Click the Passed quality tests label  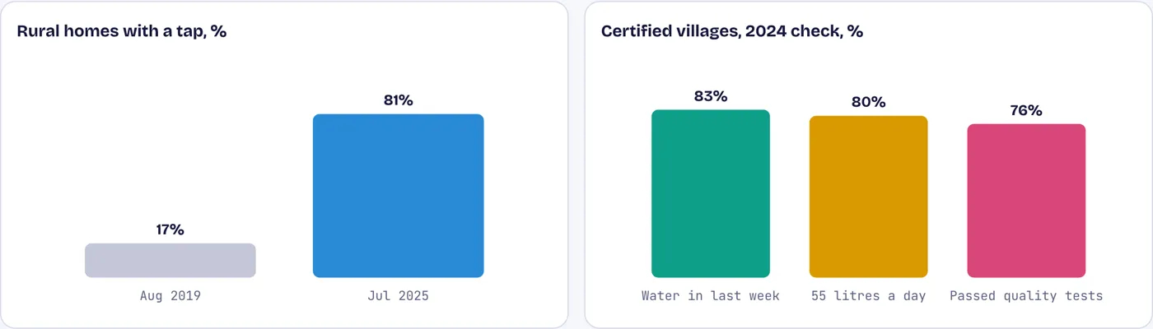point(1026,295)
